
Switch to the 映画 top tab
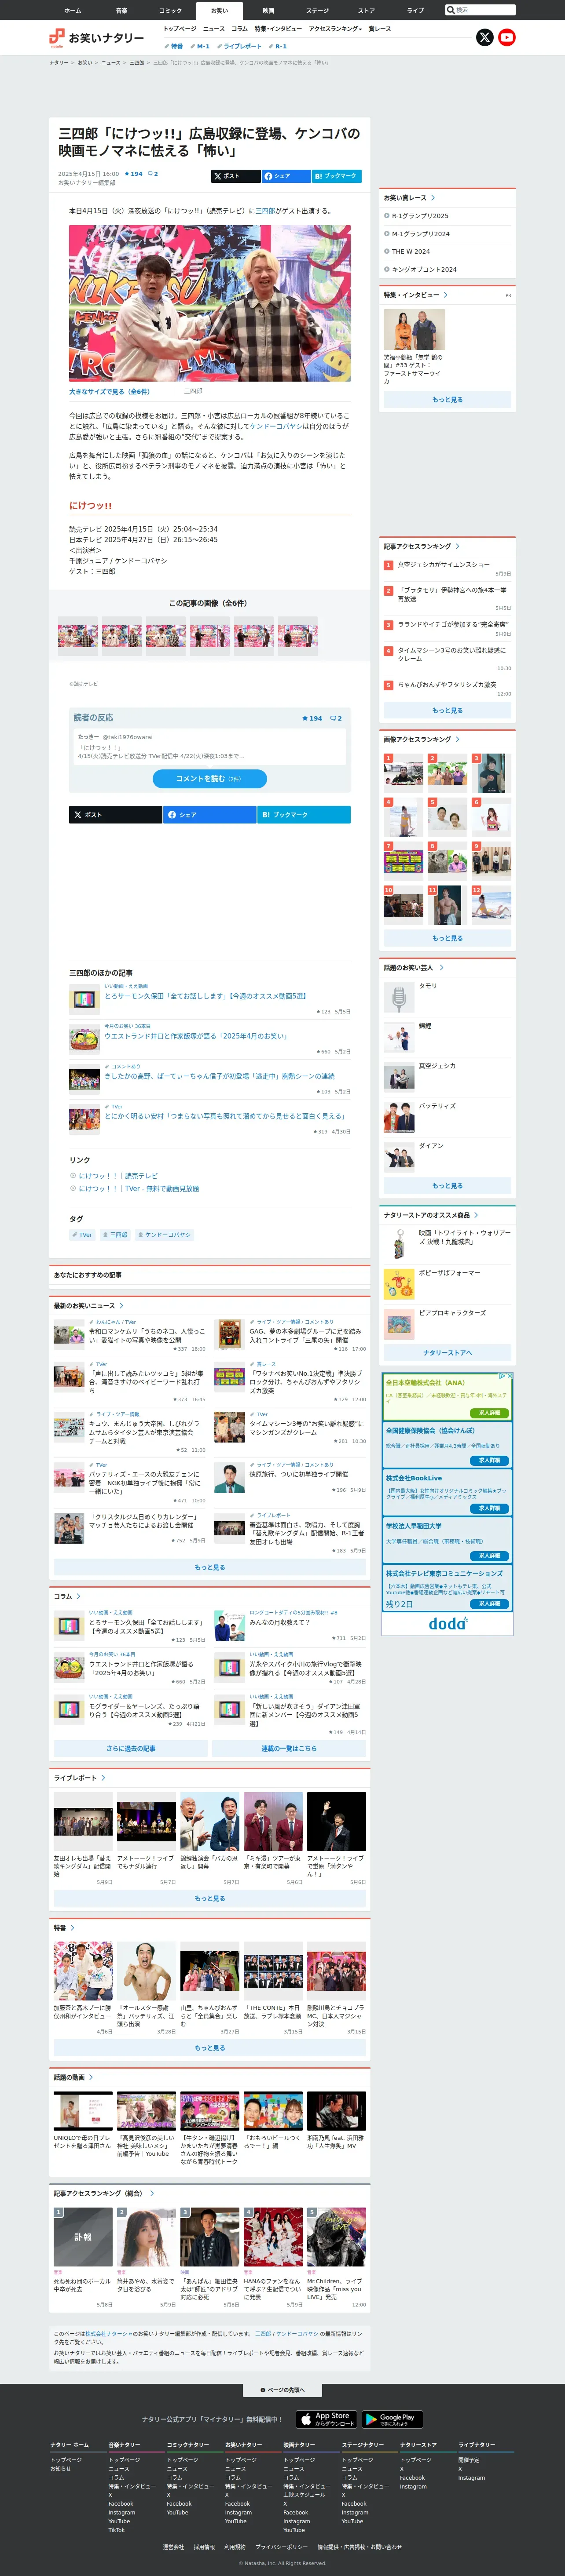pos(268,10)
